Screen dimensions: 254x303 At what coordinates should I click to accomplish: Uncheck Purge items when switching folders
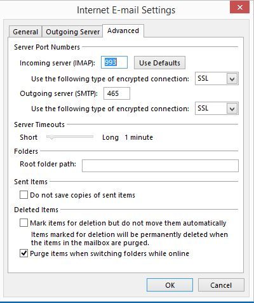click(x=23, y=253)
